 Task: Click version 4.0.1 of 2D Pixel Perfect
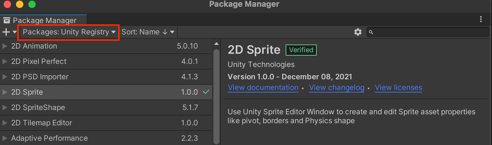[x=189, y=61]
